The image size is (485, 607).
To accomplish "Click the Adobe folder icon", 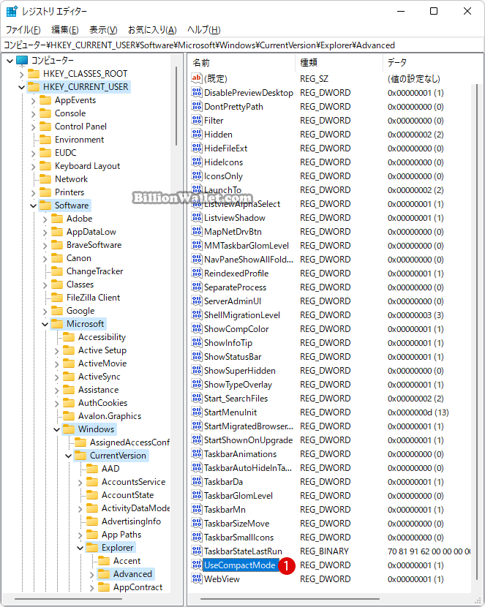I will click(57, 219).
